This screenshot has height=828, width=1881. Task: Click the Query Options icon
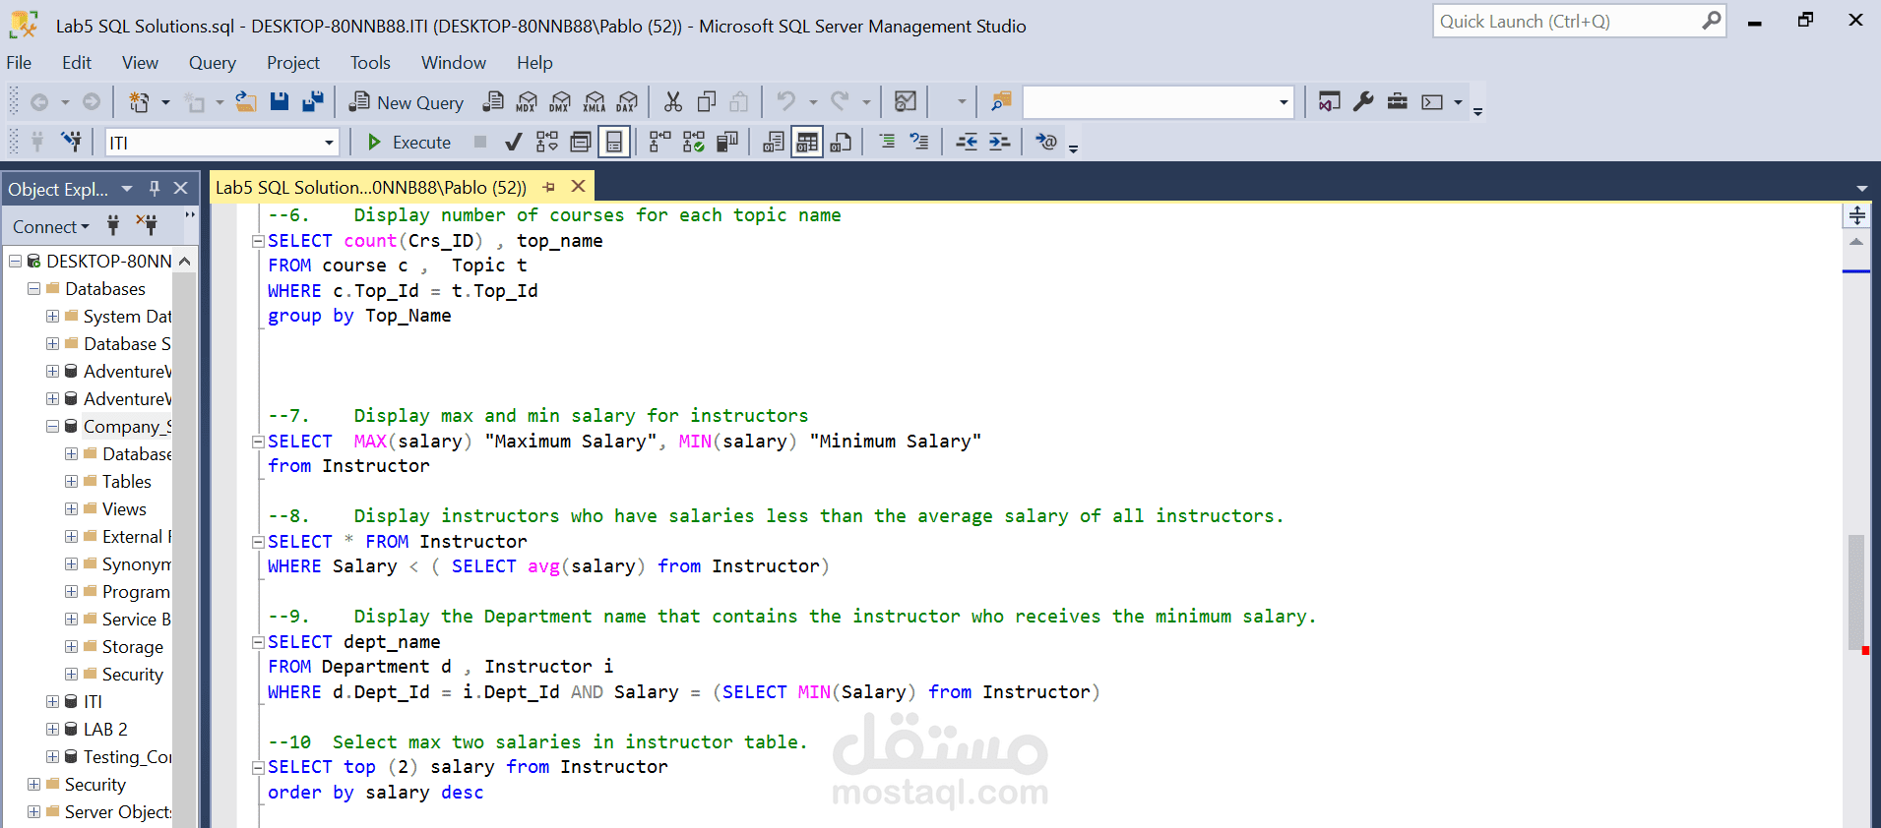click(x=581, y=143)
